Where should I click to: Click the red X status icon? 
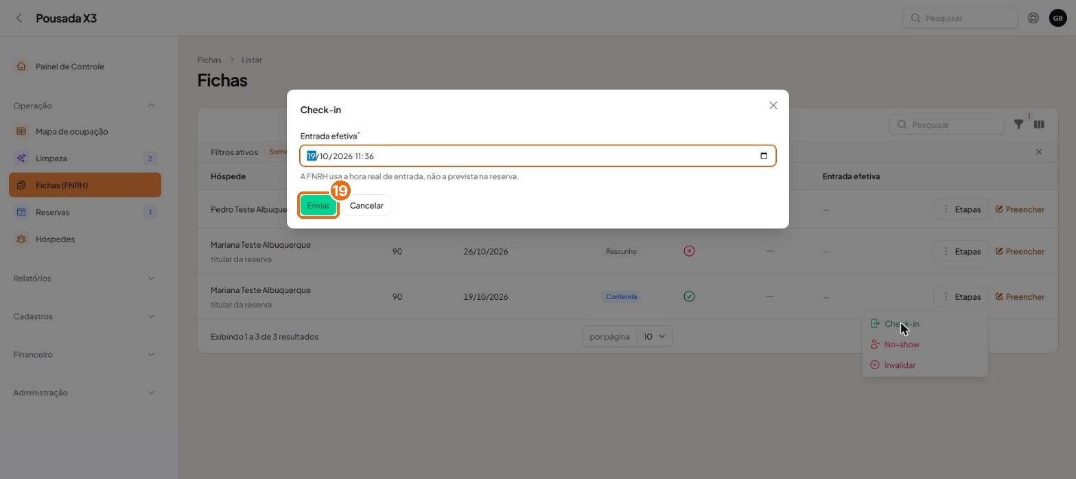tap(689, 251)
